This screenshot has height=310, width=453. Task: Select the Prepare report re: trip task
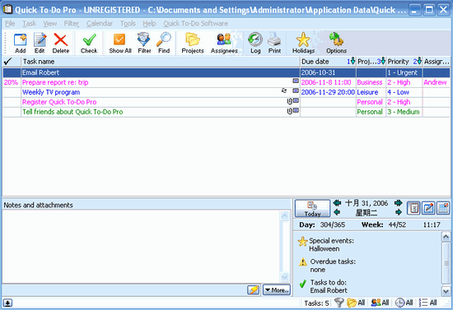click(226, 82)
